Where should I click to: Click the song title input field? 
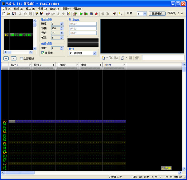tap(83, 24)
